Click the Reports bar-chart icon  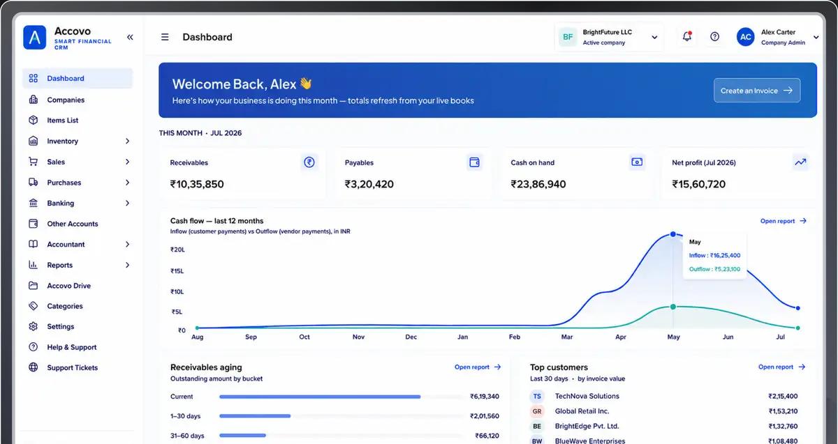pos(33,265)
